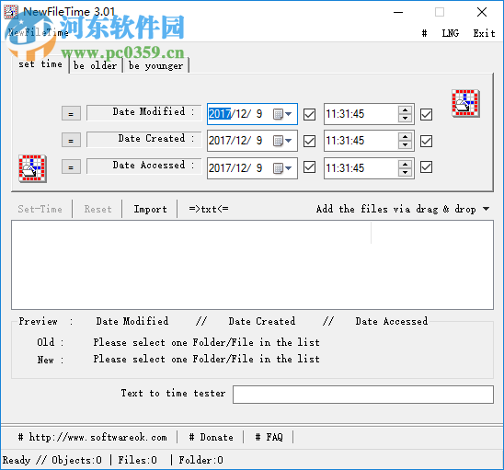Screen dimensions: 504x470
Task: Open 'Add the files via drag & drop' dropdown
Action: click(x=486, y=209)
